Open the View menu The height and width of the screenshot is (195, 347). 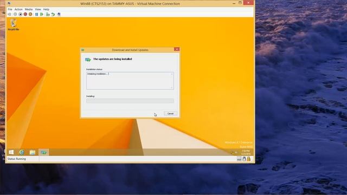38,9
